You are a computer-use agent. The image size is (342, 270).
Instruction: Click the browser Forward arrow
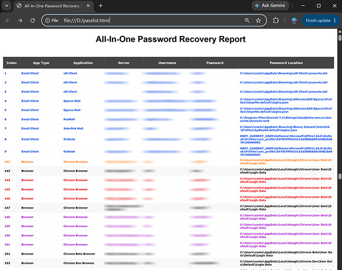[20, 21]
